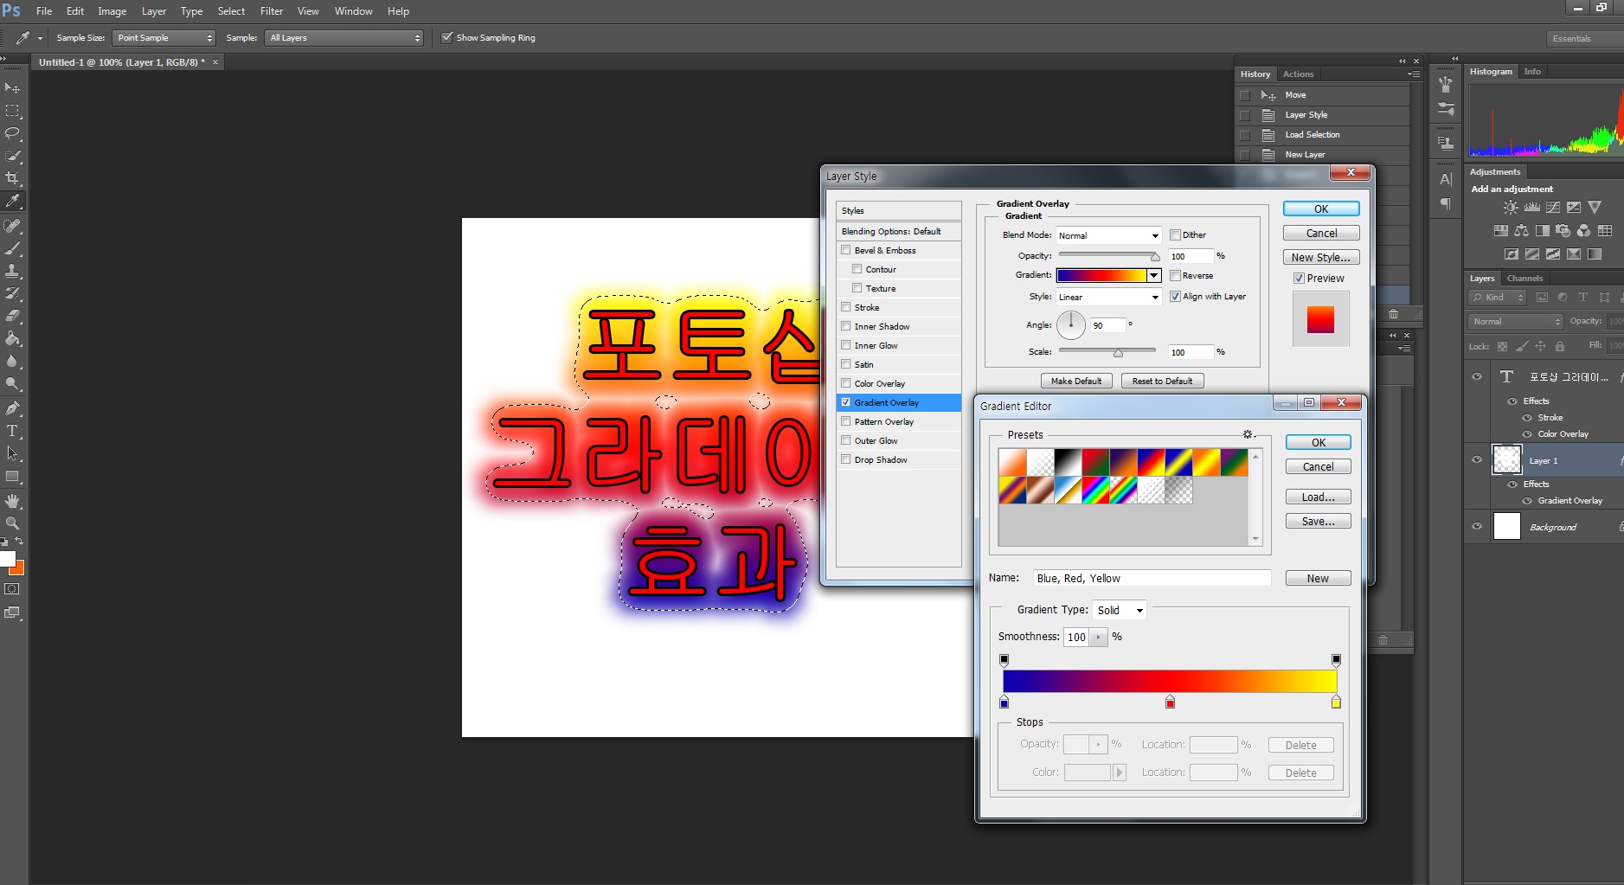Select the Eyedropper tool in toolbox
The height and width of the screenshot is (885, 1624).
[12, 201]
